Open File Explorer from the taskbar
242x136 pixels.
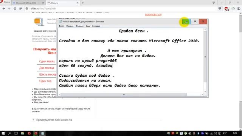click(x=23, y=133)
